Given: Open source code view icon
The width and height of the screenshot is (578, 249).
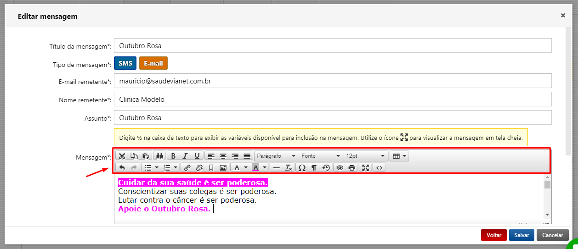Looking at the screenshot, I should pos(380,168).
